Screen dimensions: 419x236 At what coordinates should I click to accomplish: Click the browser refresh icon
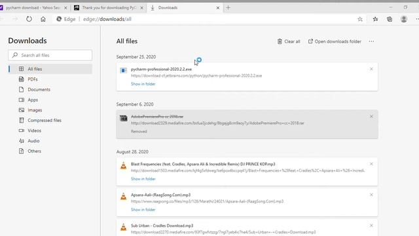(29, 19)
